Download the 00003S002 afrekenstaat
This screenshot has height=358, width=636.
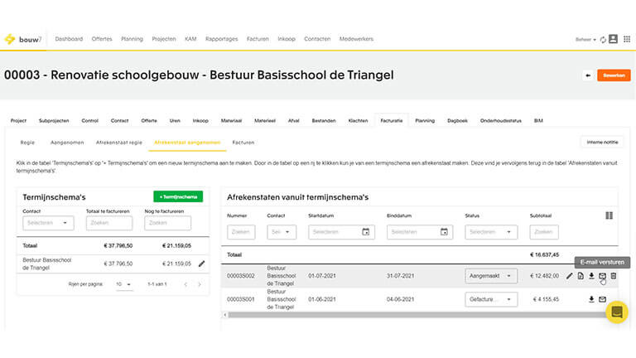coord(591,276)
